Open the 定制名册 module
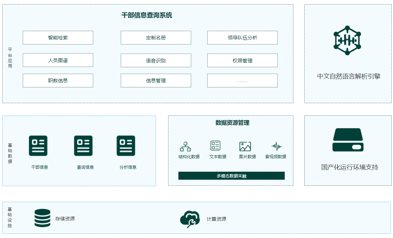 click(156, 38)
